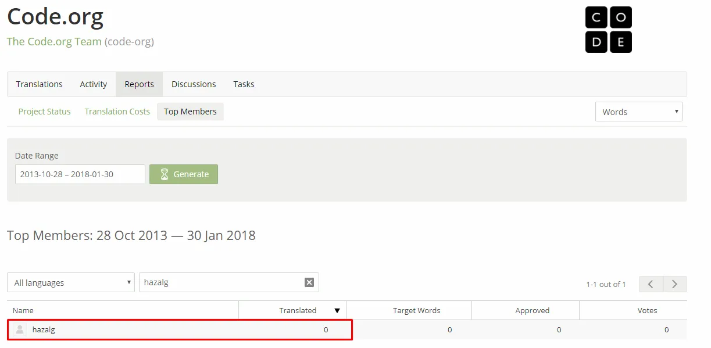
Task: Switch to Translation Costs report
Action: coord(117,112)
